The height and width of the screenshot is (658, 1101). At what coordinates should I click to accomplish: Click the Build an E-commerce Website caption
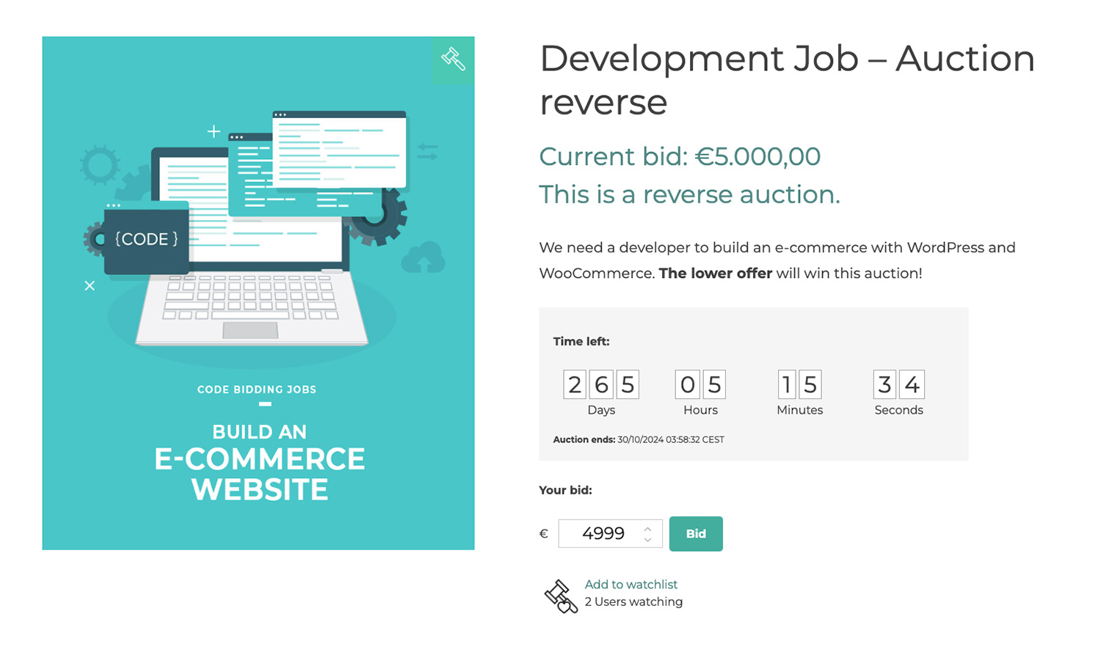[x=259, y=462]
